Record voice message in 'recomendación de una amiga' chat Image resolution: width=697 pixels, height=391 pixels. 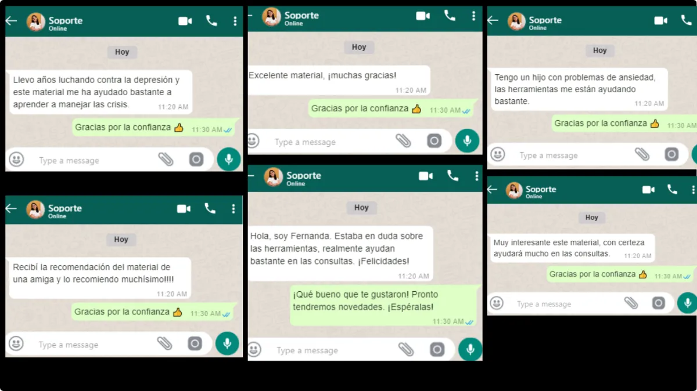(227, 343)
